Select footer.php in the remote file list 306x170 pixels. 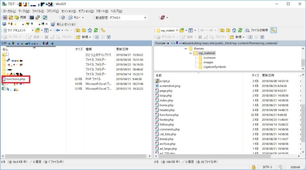[166, 120]
